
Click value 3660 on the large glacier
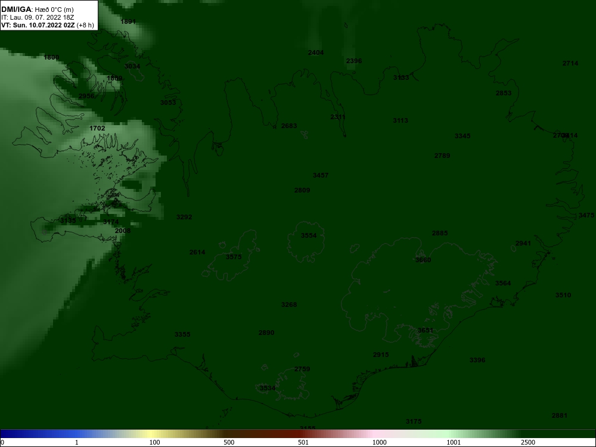[x=423, y=260]
